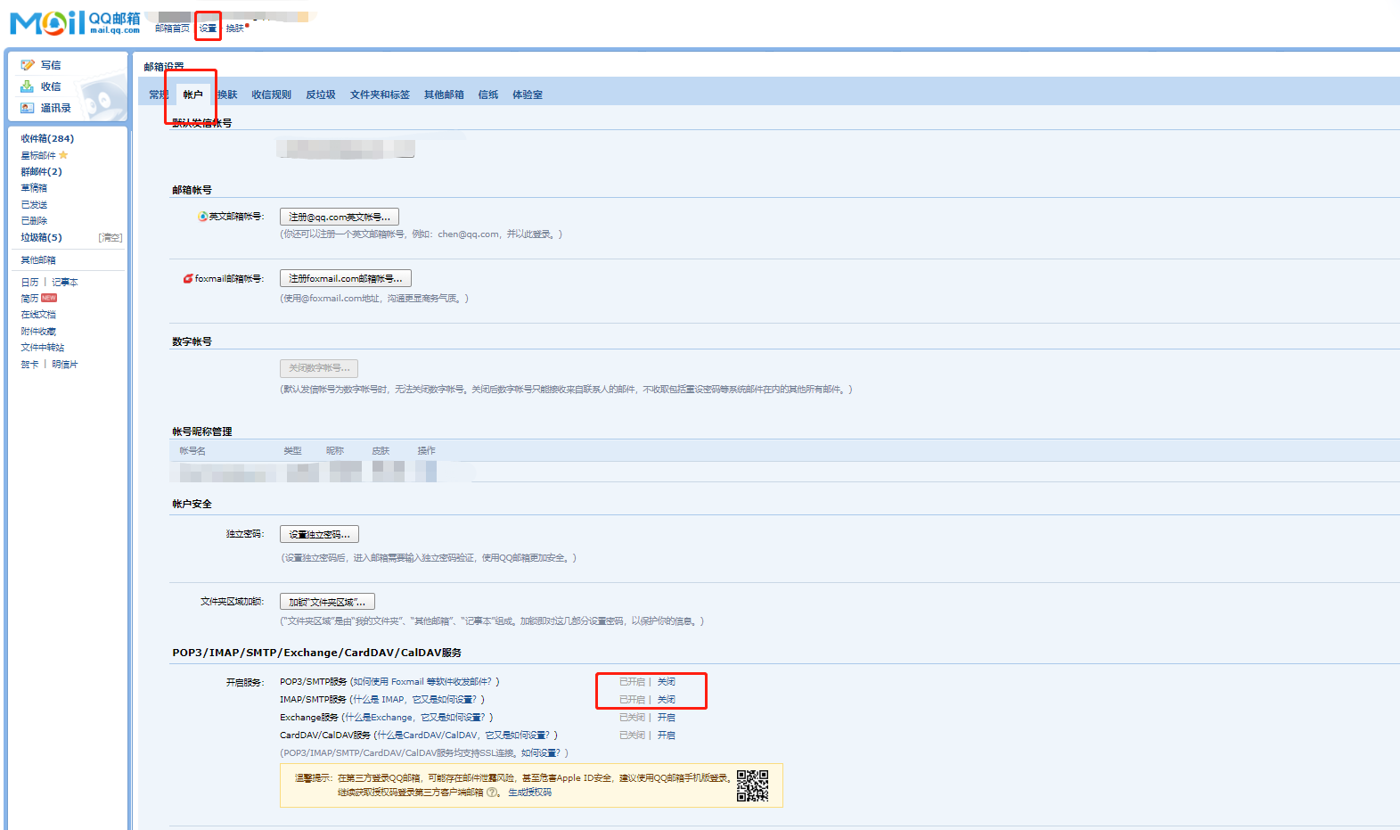This screenshot has width=1400, height=830.
Task: Click 关闭 for POP3/SMTP service
Action: click(x=667, y=681)
